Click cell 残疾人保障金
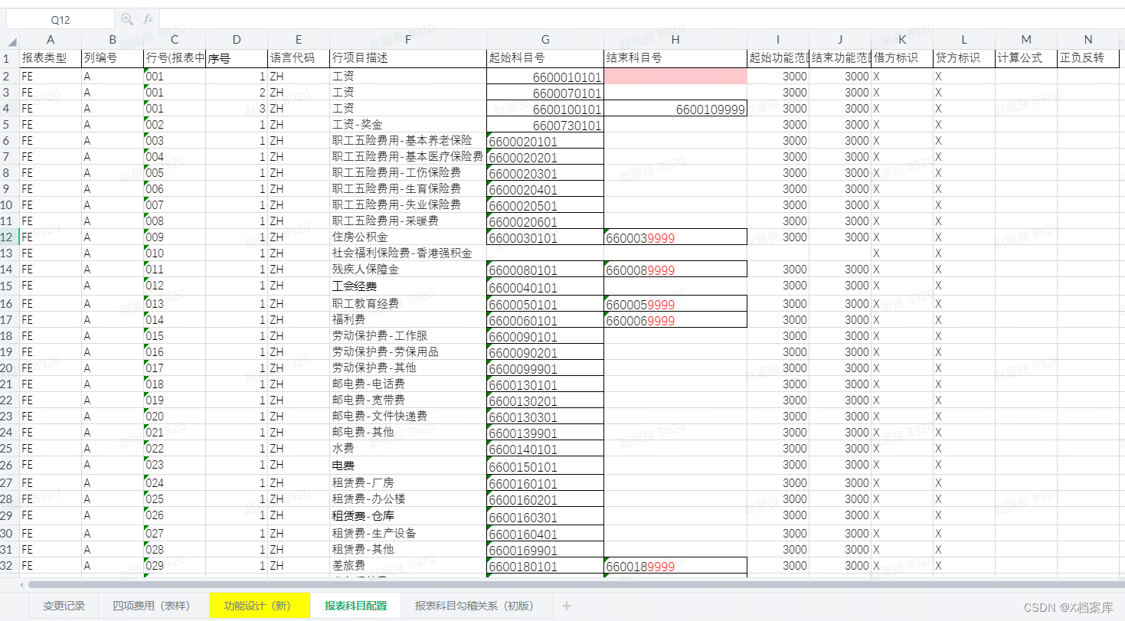1125x621 pixels. pos(408,269)
